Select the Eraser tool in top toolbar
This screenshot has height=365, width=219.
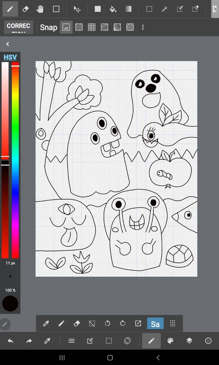tap(25, 9)
